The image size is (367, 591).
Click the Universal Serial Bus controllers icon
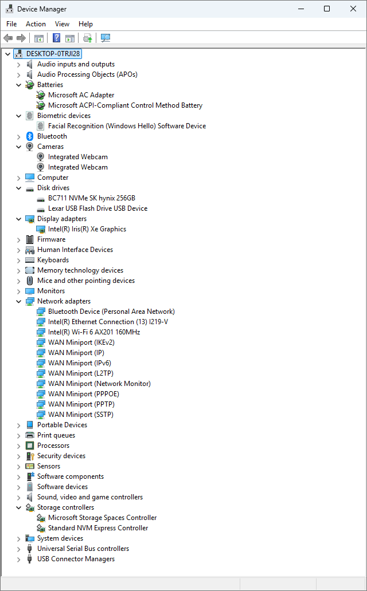30,549
